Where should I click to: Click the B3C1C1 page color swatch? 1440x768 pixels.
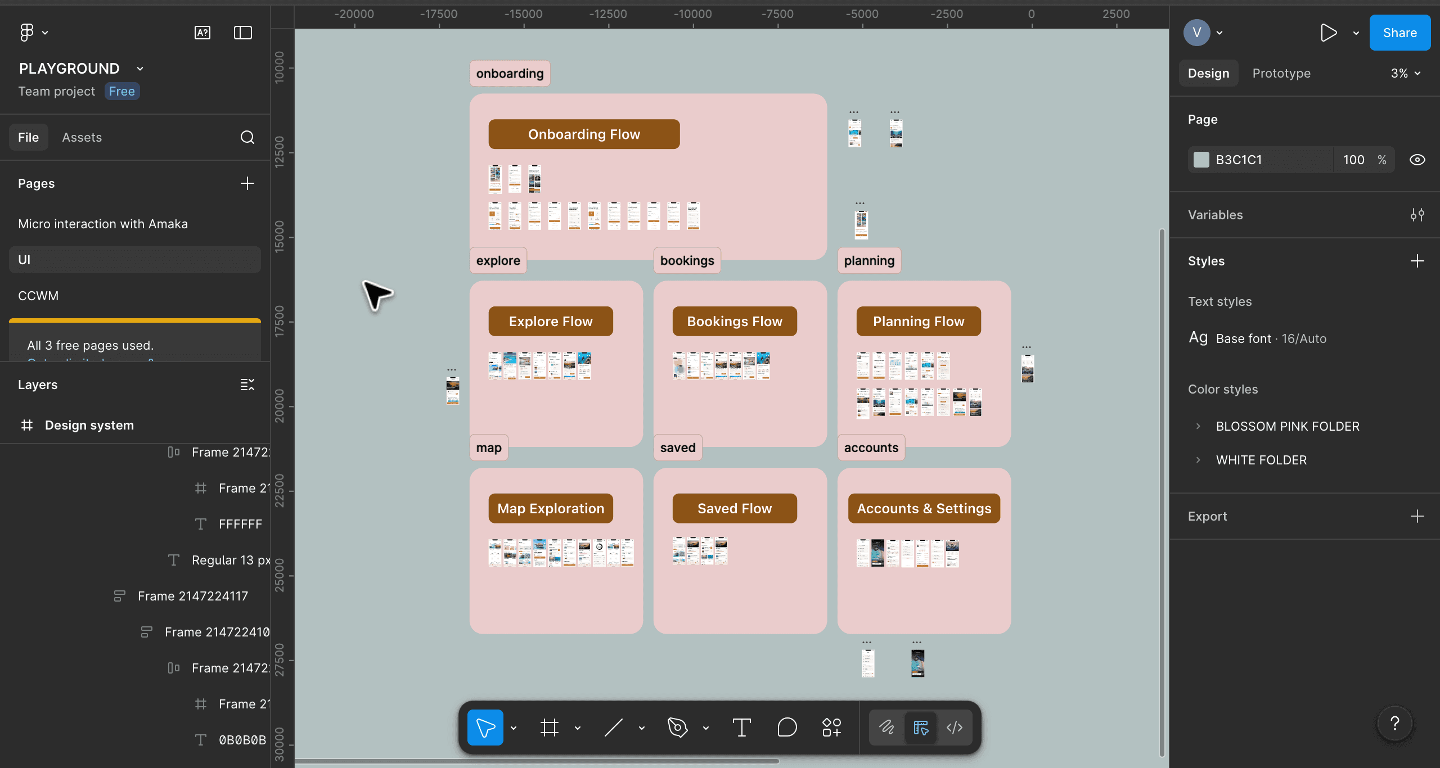coord(1201,160)
